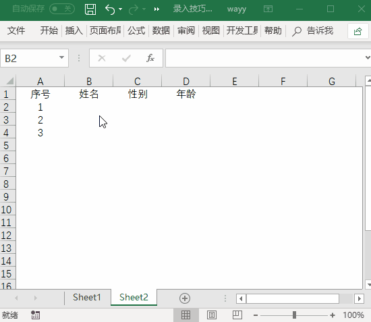The width and height of the screenshot is (371, 322).
Task: Click the macro recording status icon
Action: click(x=36, y=315)
